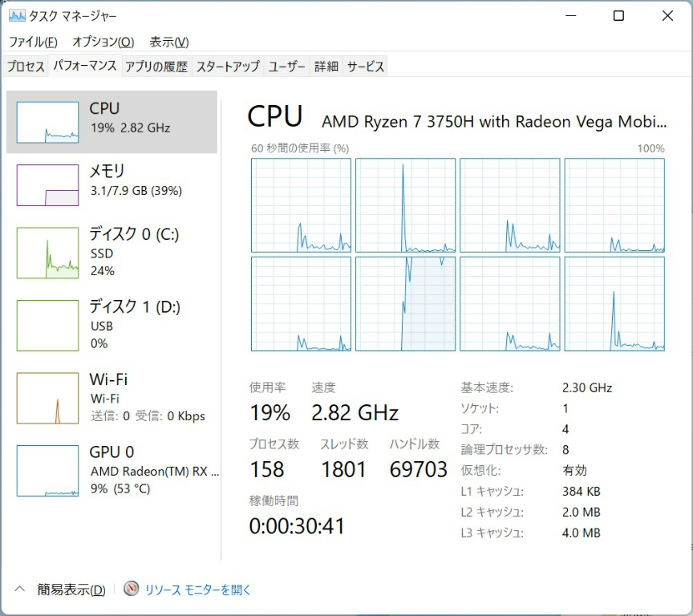Viewport: 693px width, 616px height.
Task: Switch to the 詳細 tab
Action: click(x=326, y=67)
